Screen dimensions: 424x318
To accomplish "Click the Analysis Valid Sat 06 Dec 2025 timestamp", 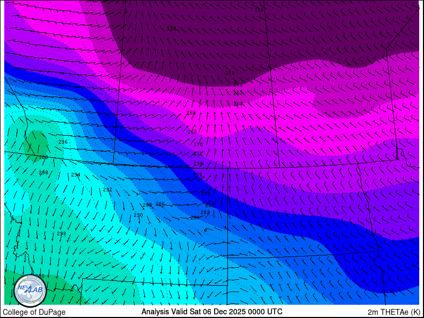I will click(211, 311).
